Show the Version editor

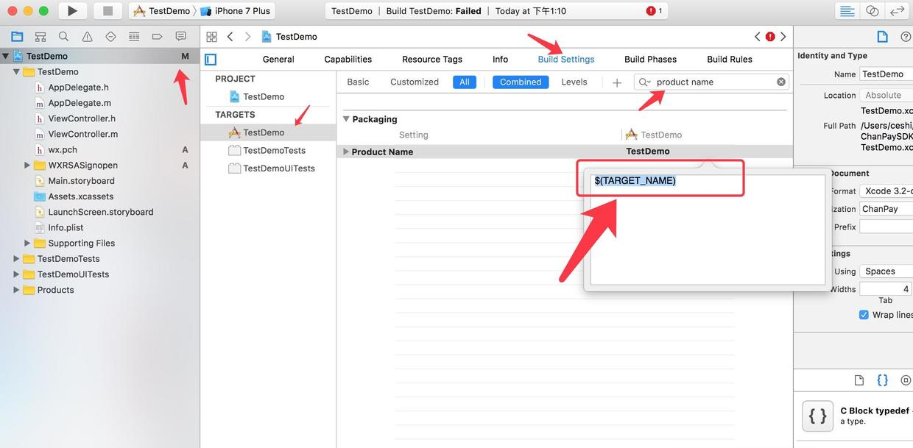coord(897,11)
